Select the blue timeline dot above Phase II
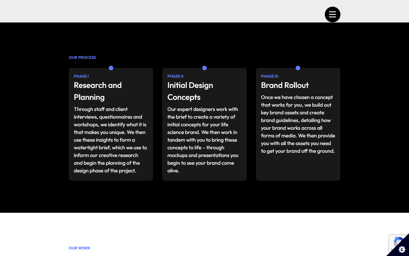409x256 pixels. pos(204,68)
